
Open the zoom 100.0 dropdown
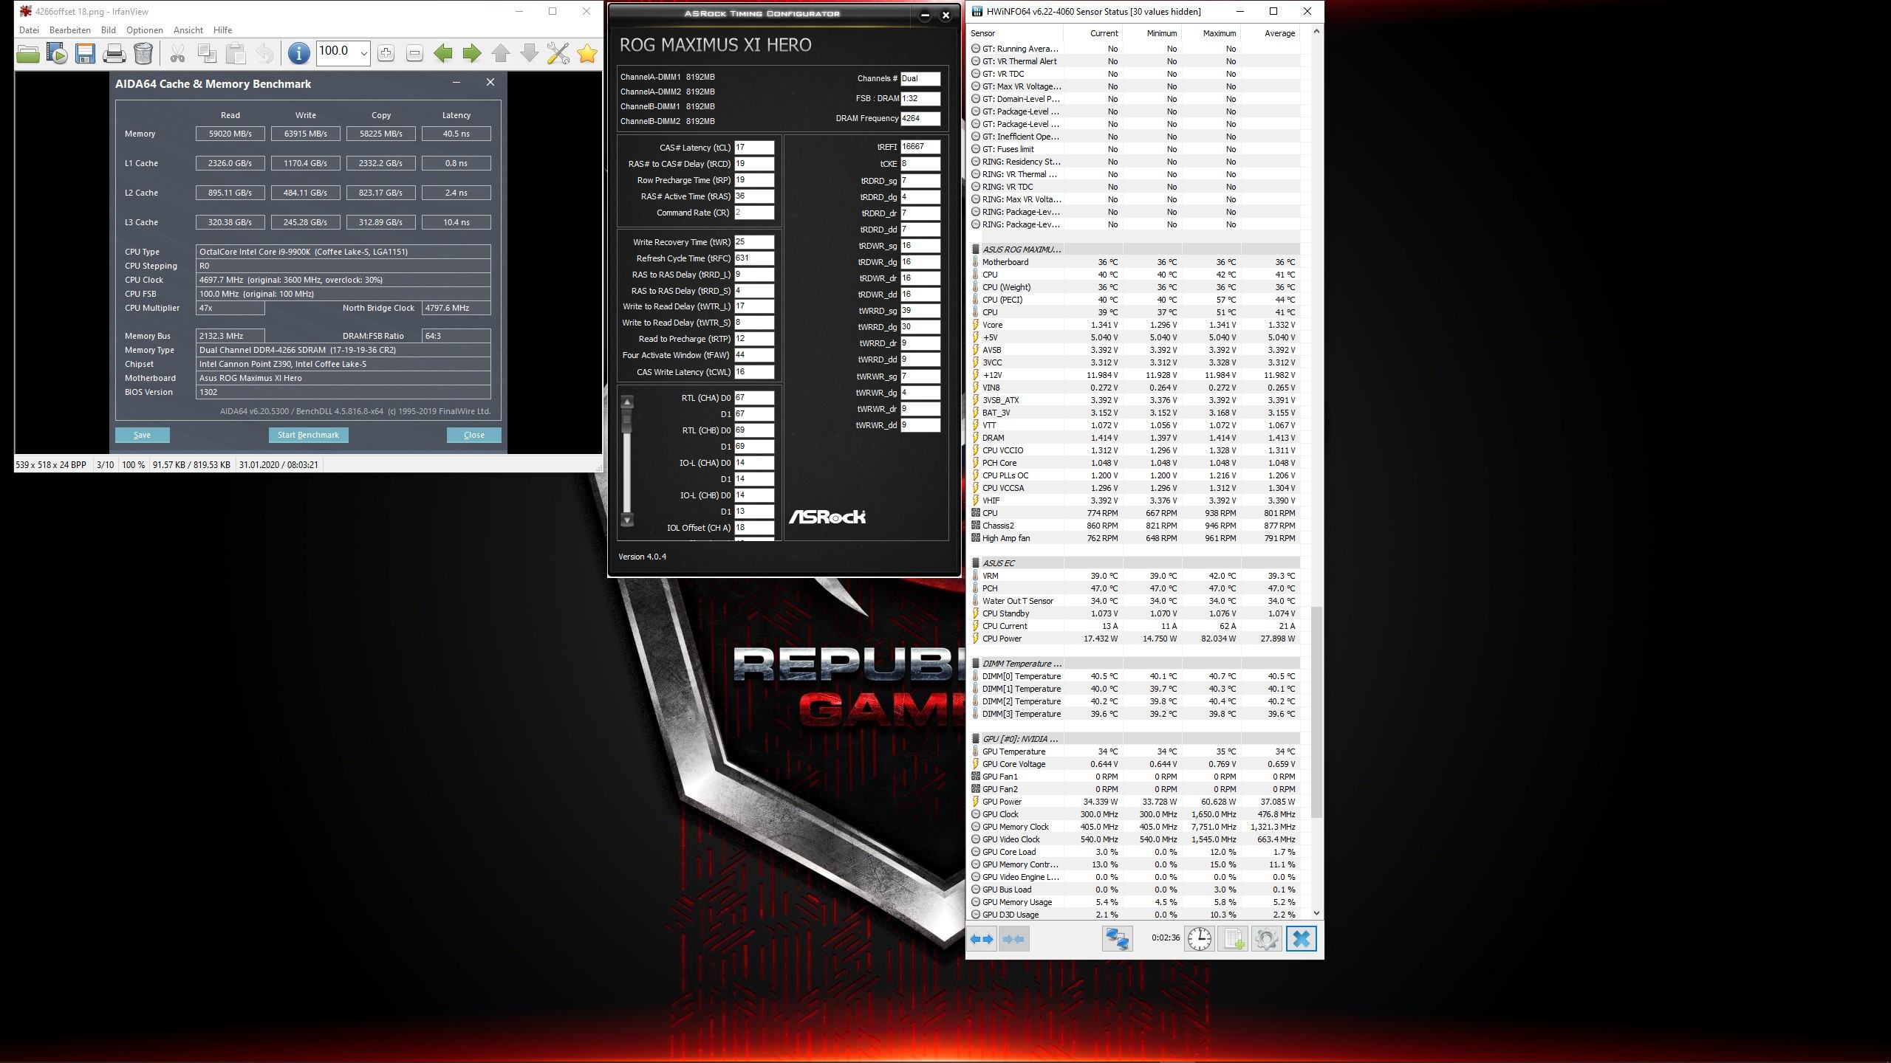363,53
